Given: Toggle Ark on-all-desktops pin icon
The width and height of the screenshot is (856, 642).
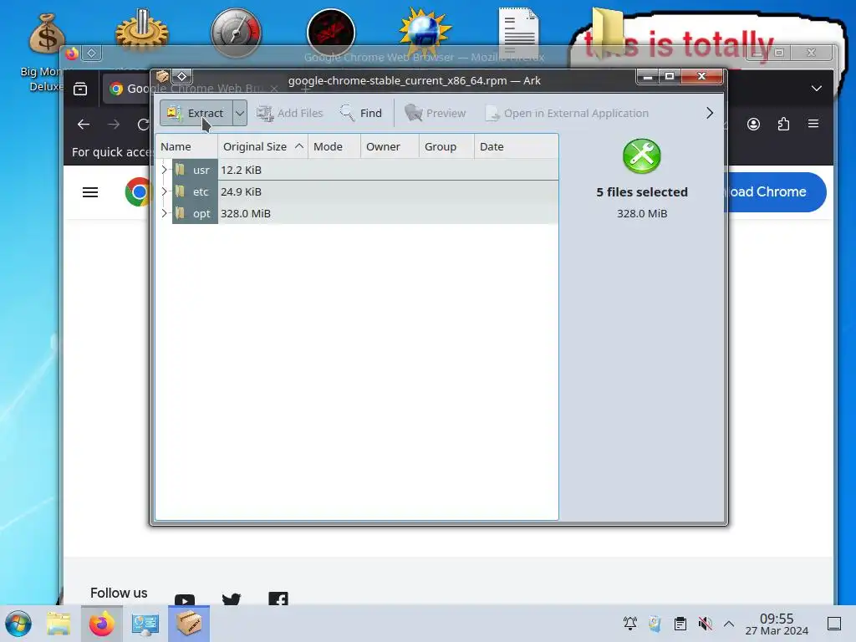Looking at the screenshot, I should pos(181,76).
